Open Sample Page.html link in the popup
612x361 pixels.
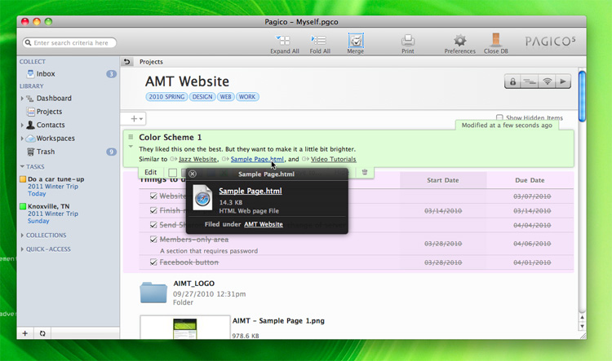click(251, 191)
